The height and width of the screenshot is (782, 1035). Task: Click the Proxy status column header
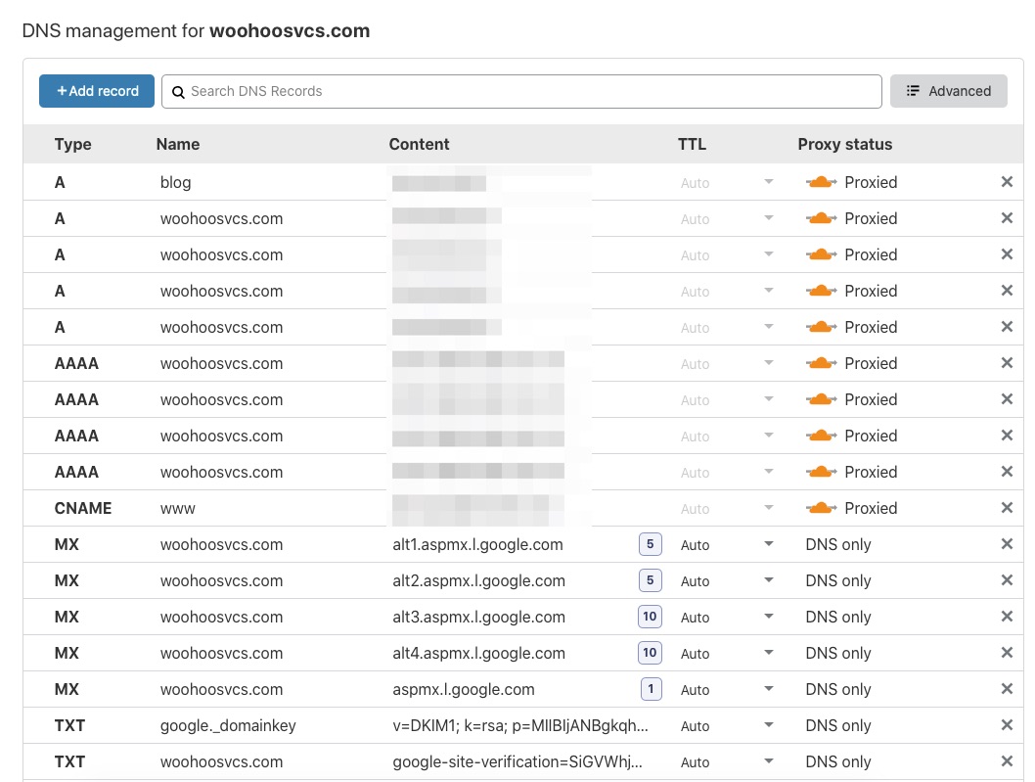(844, 144)
